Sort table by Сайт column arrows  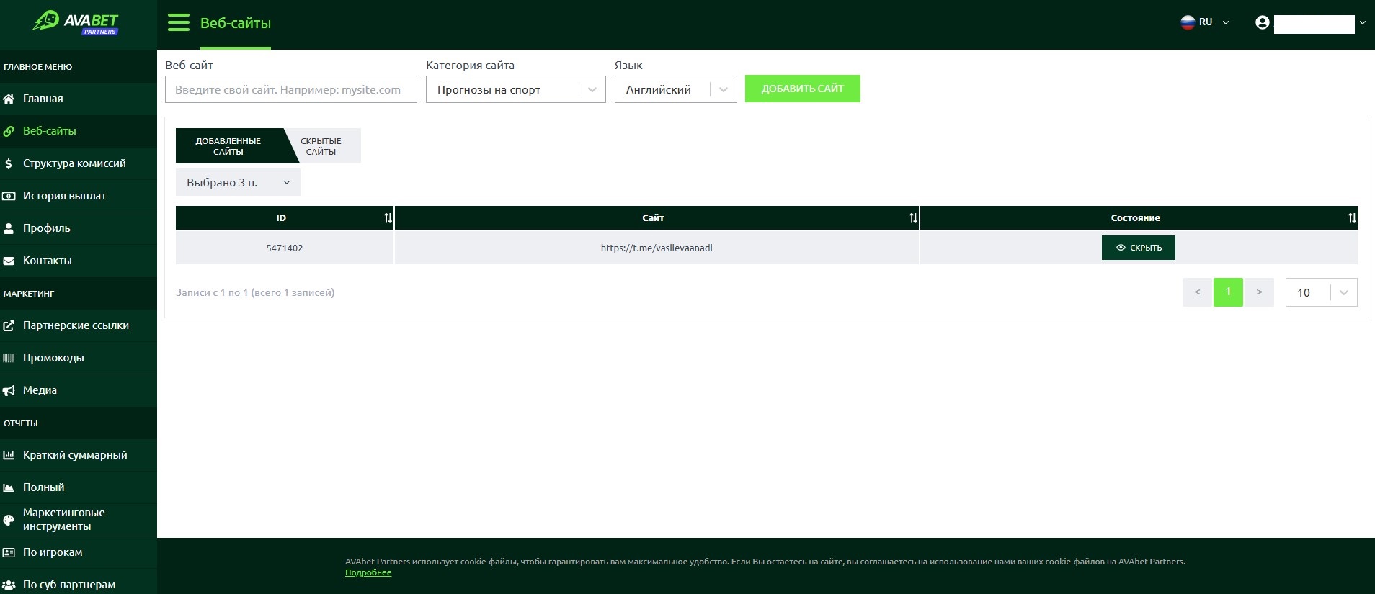[x=913, y=218]
